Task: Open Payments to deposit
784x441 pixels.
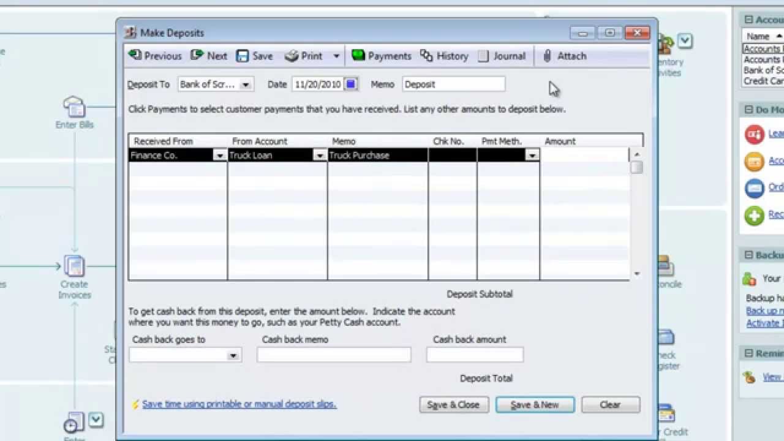Action: pos(381,56)
